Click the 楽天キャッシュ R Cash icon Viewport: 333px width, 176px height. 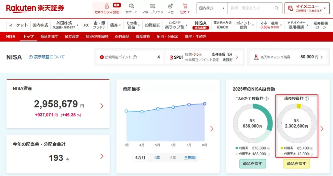(256, 57)
